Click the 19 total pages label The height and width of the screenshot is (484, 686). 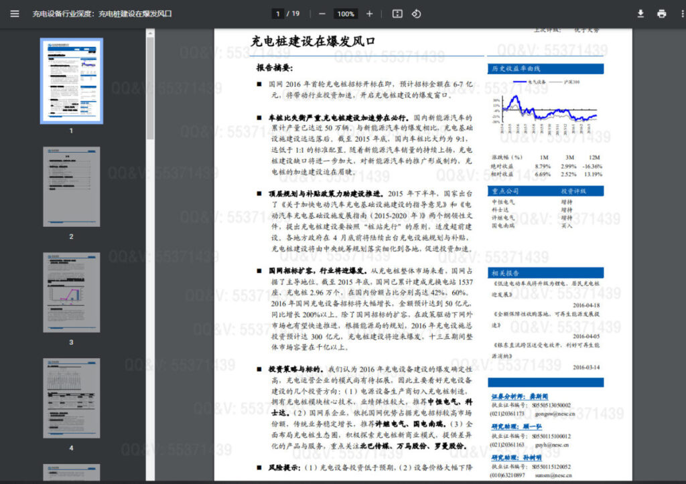coord(295,13)
